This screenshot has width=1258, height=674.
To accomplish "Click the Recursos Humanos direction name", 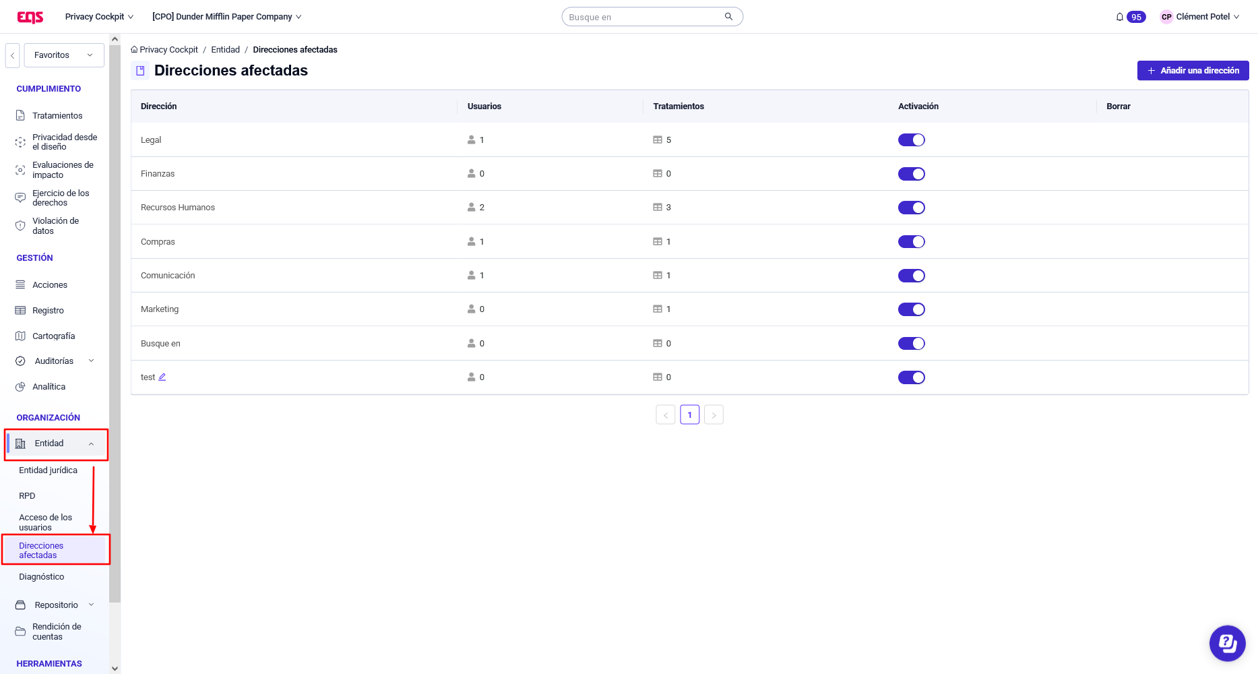I will [178, 208].
